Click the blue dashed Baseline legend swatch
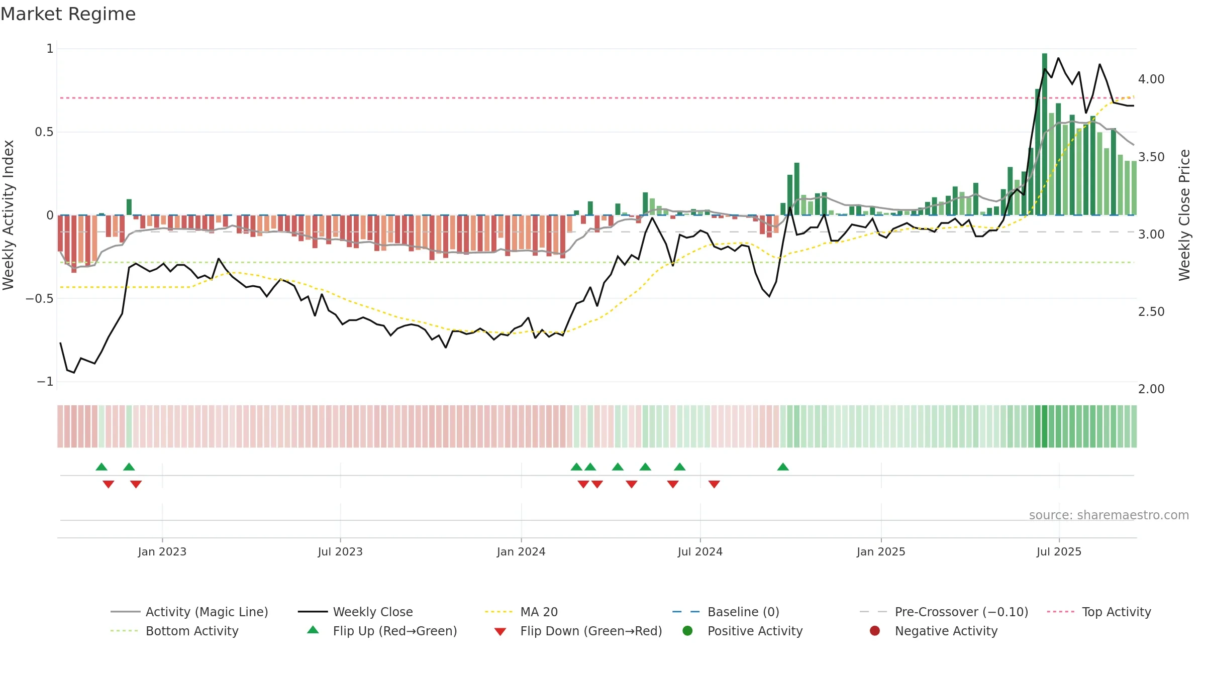Image resolution: width=1206 pixels, height=678 pixels. (686, 612)
